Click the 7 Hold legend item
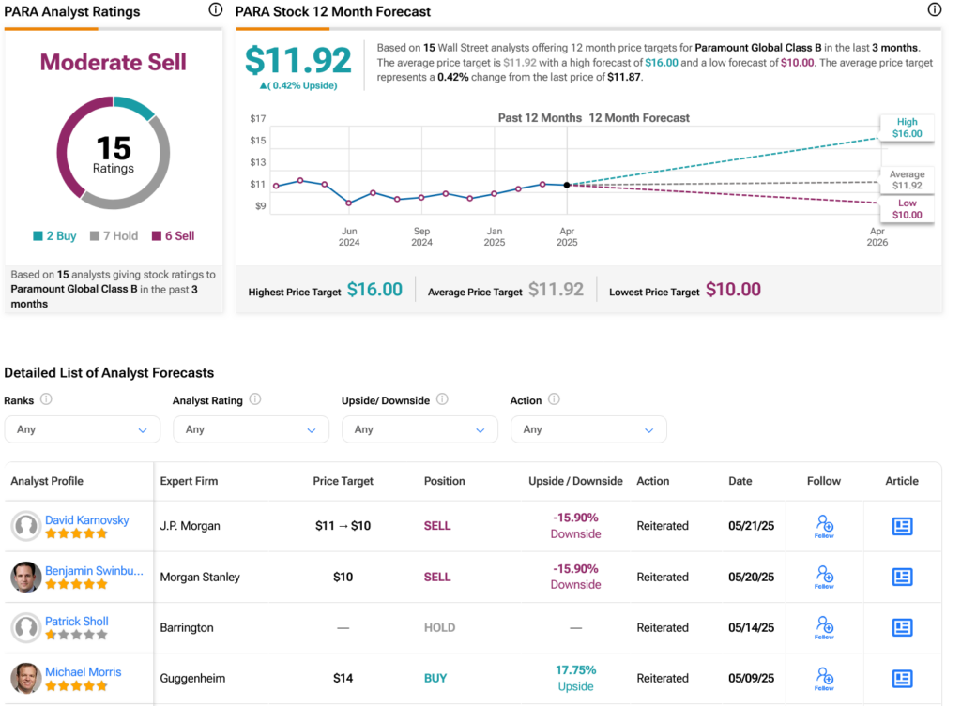The width and height of the screenshot is (961, 706). (x=114, y=235)
